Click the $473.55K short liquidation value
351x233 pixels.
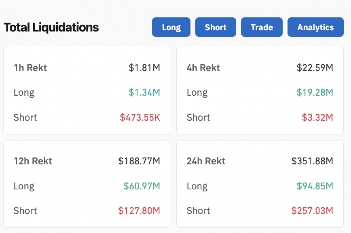click(140, 118)
